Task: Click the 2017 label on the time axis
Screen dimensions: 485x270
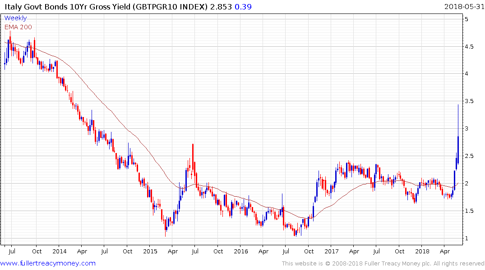Action: (x=332, y=251)
